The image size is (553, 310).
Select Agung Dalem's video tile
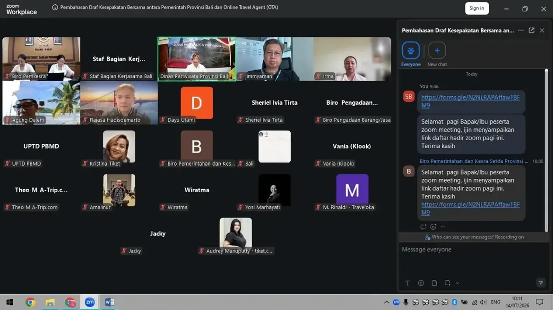[x=41, y=103]
